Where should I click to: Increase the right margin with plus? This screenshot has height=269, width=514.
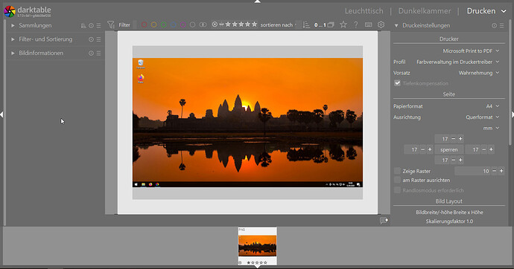pyautogui.click(x=492, y=149)
